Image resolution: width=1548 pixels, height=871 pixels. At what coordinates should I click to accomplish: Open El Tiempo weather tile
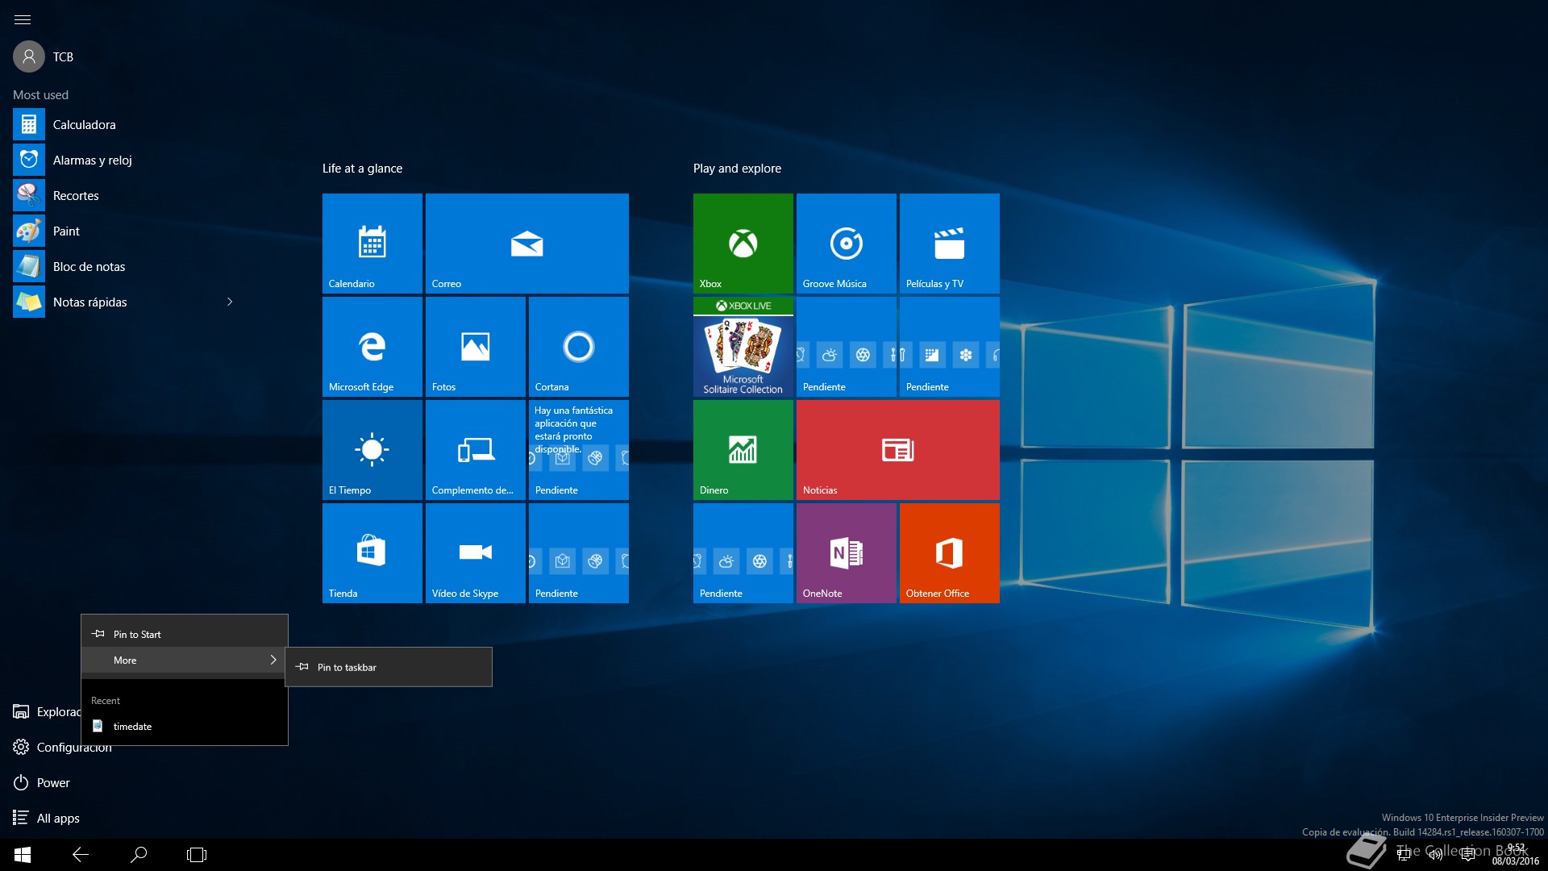372,450
